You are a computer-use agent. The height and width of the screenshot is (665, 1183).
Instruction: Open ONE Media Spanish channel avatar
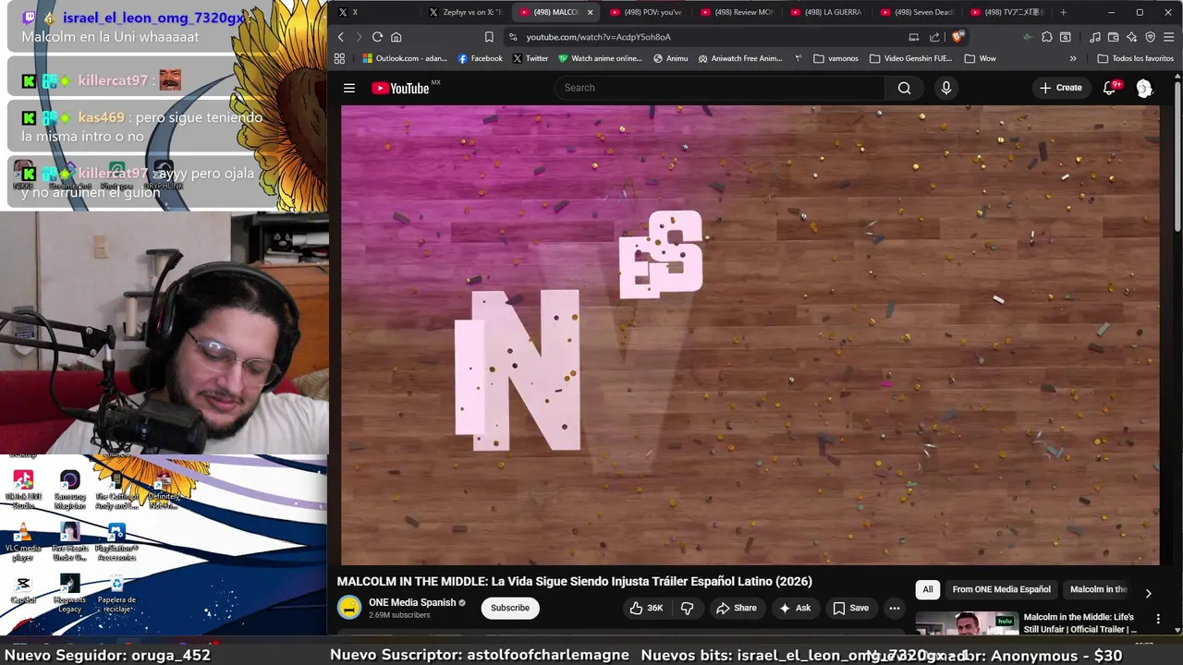coord(348,608)
